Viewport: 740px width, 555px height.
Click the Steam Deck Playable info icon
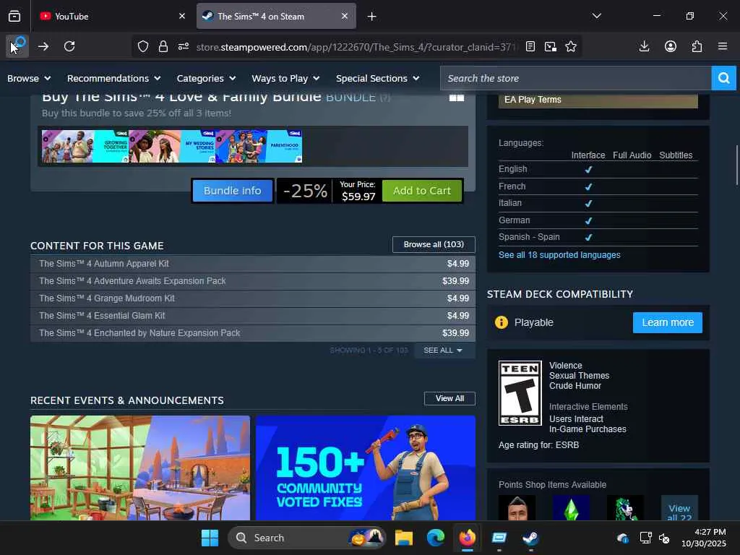pos(502,322)
